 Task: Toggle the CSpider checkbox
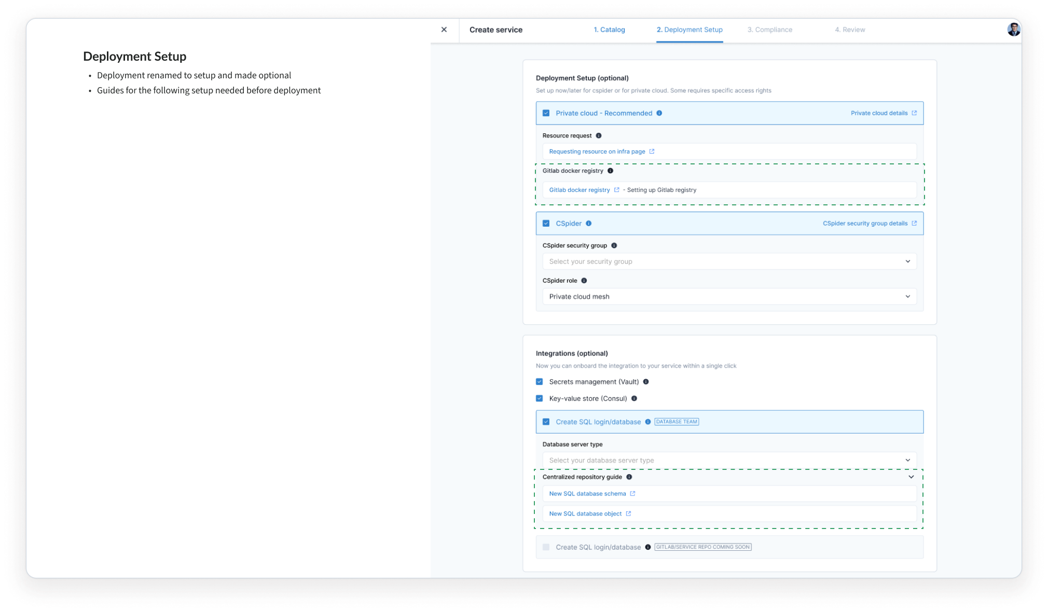(546, 224)
